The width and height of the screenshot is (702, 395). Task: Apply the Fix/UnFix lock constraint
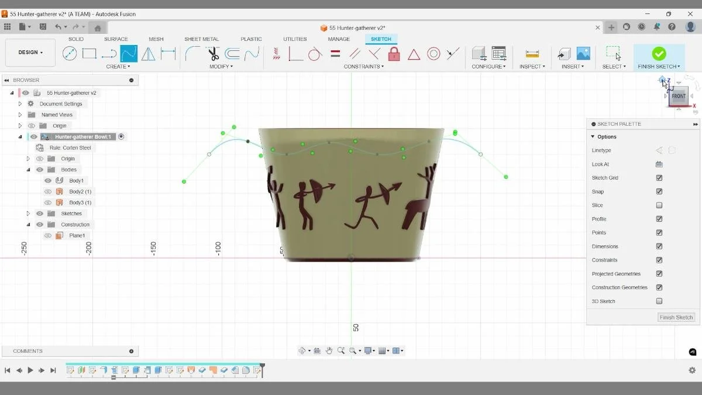(x=395, y=53)
